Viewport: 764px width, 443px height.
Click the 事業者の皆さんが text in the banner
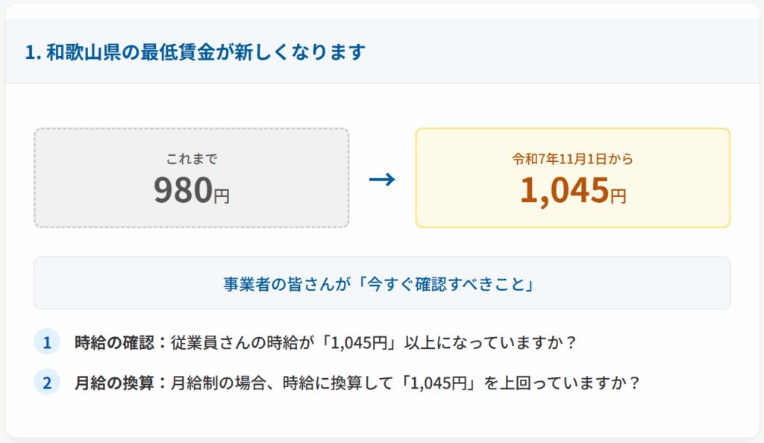pyautogui.click(x=286, y=283)
